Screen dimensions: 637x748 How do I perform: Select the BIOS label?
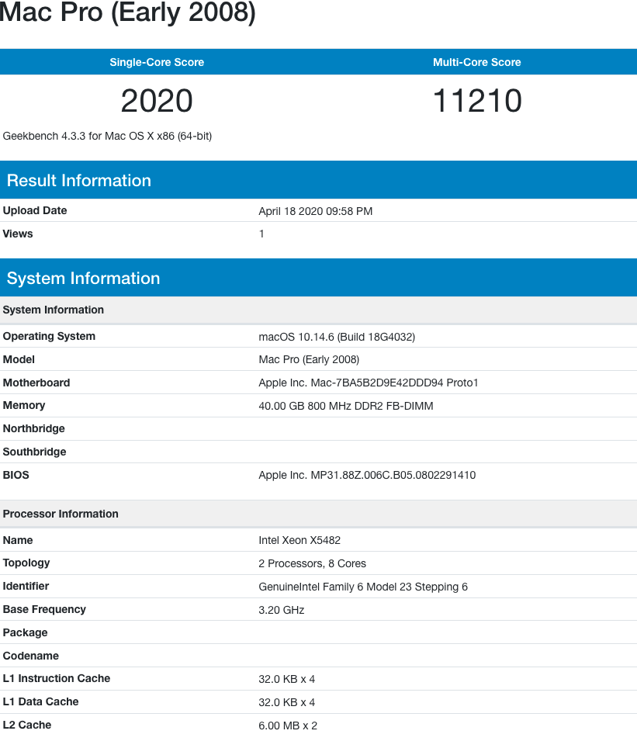(16, 475)
